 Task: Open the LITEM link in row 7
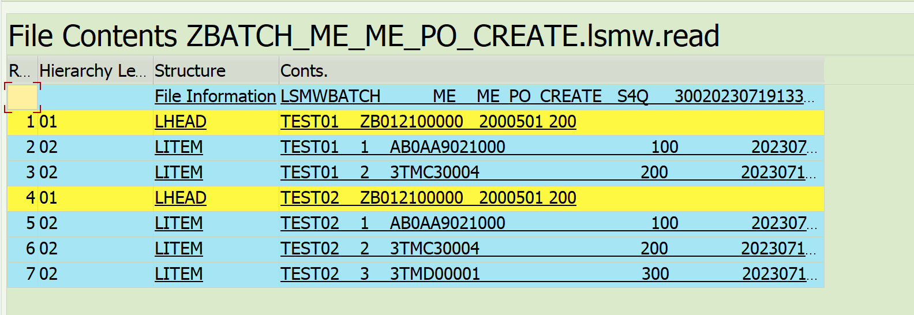[x=179, y=274]
